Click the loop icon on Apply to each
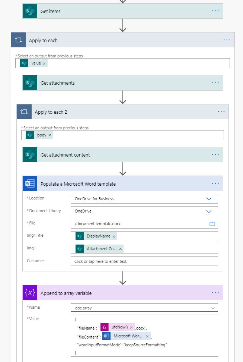The width and height of the screenshot is (243, 362). tap(19, 40)
